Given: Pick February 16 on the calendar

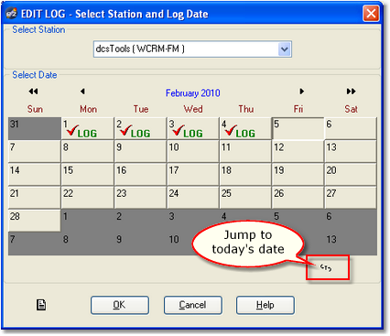Looking at the screenshot, I should point(140,175).
